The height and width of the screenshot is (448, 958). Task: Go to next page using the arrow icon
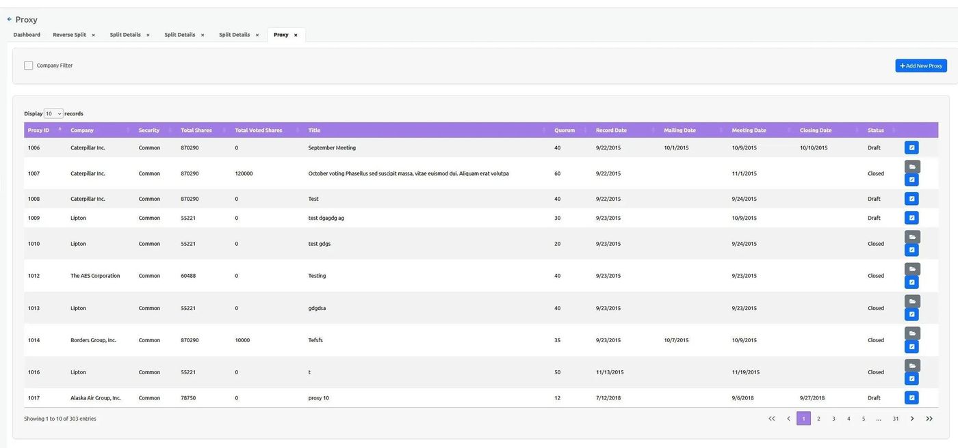click(912, 419)
